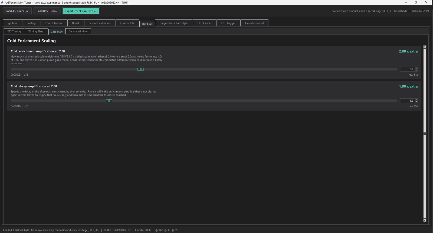This screenshot has width=433, height=233.
Task: Click the address label 0xC0E0E · u16
Action: (x=19, y=75)
